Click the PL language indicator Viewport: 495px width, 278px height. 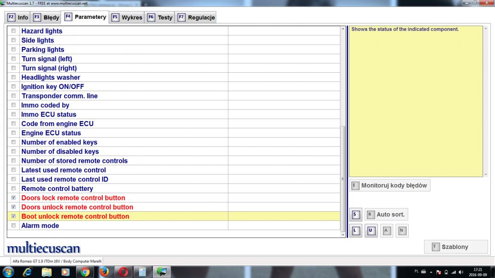pos(416,272)
